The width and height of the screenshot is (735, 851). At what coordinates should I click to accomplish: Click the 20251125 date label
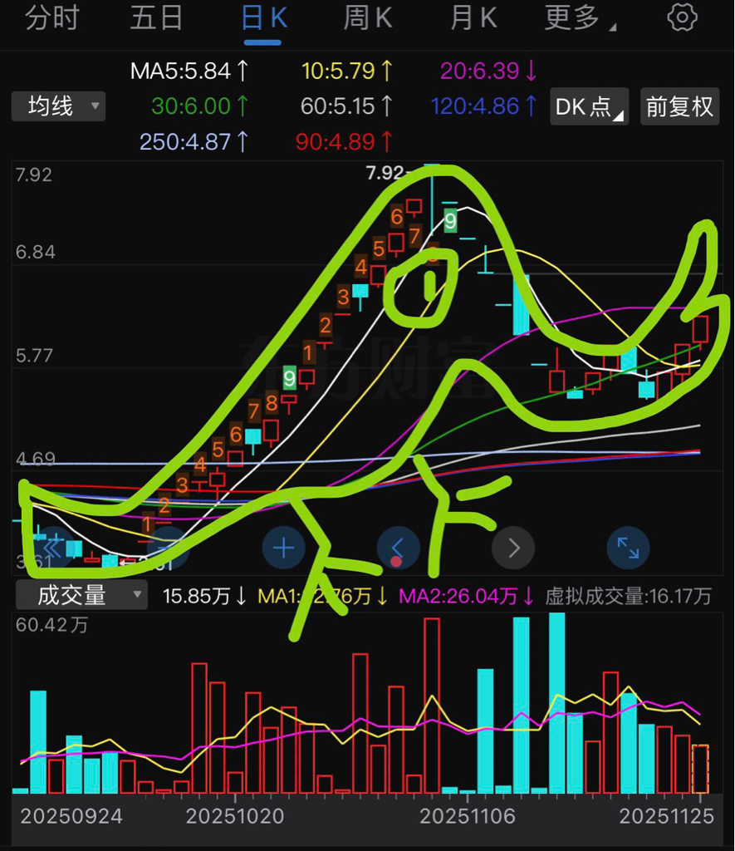(667, 816)
